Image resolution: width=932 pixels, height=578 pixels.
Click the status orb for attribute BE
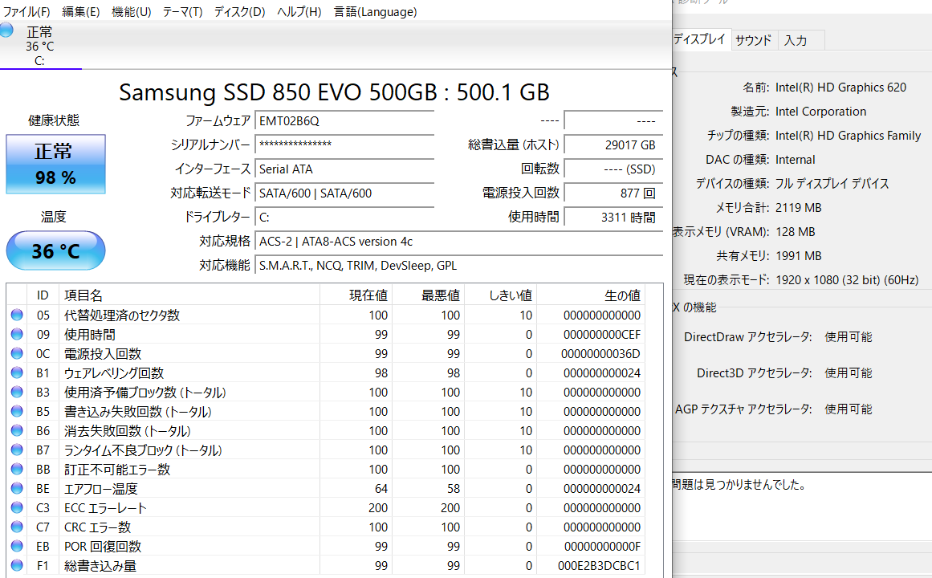(17, 488)
